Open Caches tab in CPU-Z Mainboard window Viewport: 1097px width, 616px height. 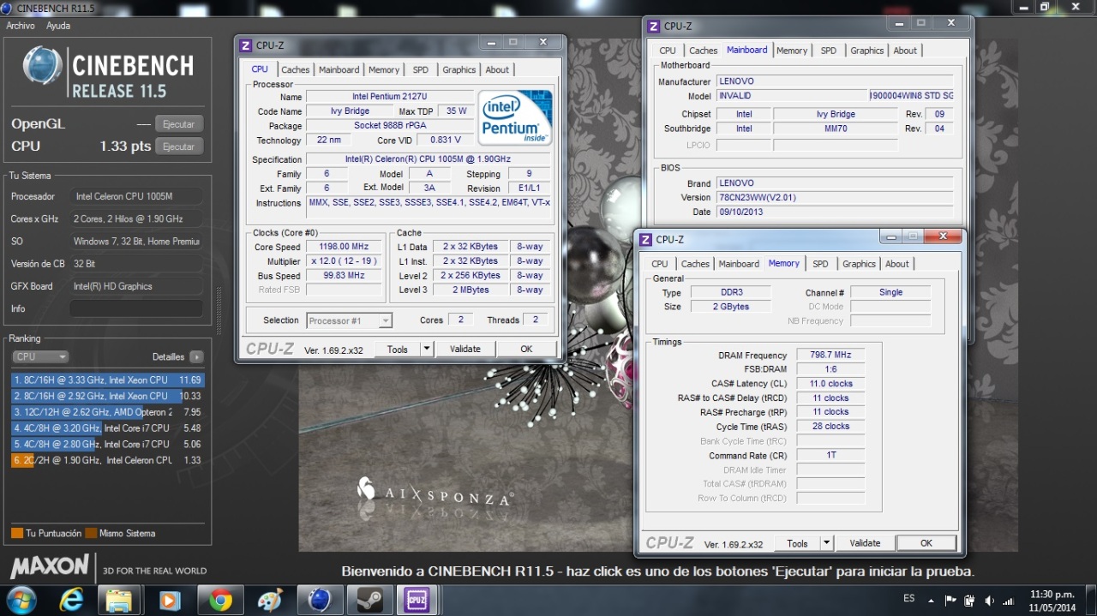coord(704,51)
